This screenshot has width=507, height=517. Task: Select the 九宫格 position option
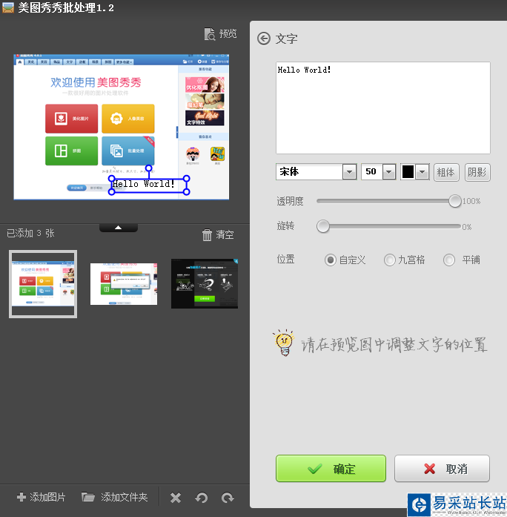pos(404,260)
